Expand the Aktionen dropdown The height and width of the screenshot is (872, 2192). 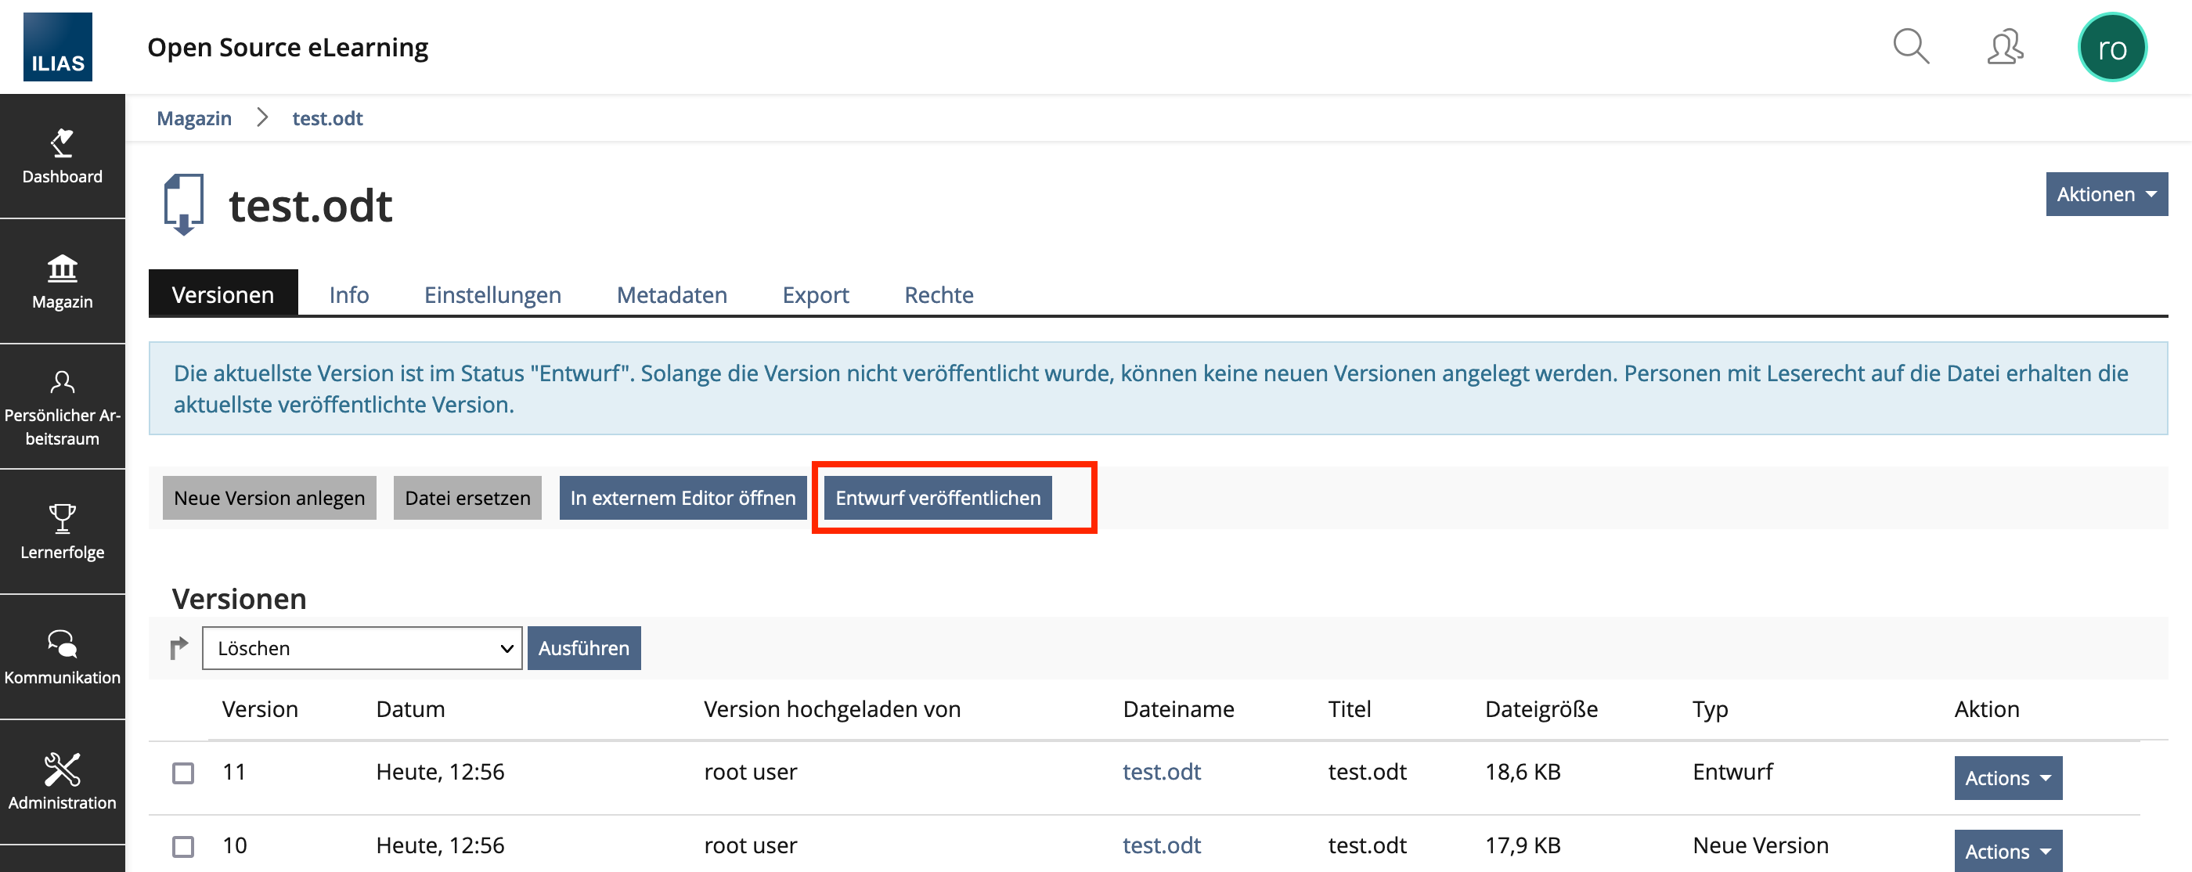(x=2105, y=194)
